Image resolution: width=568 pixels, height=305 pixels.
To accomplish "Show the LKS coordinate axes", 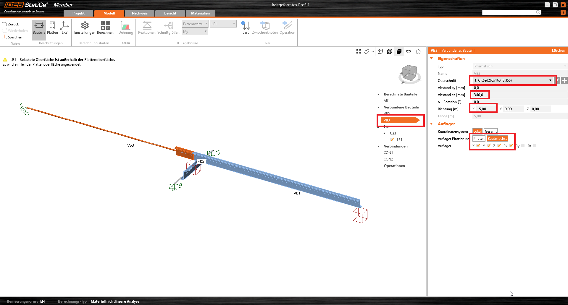I will coord(64,28).
